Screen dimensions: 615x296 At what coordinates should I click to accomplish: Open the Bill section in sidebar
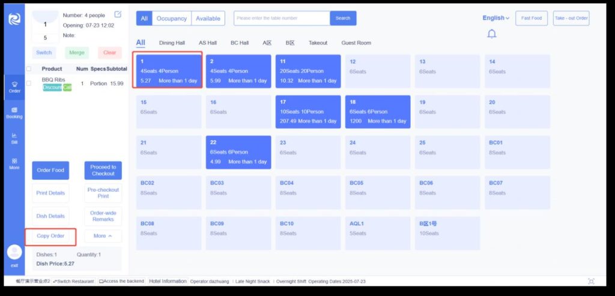point(14,138)
